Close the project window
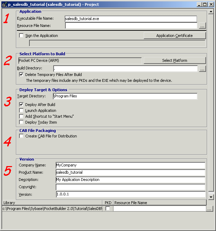The width and height of the screenshot is (216, 231). (211, 4)
